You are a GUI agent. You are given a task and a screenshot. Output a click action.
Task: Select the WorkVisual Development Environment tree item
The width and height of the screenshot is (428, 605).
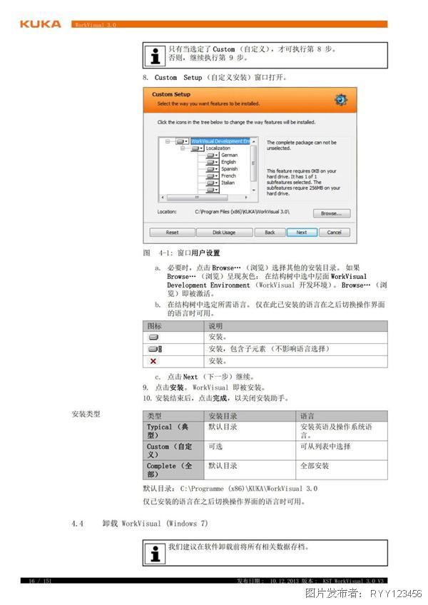click(220, 141)
